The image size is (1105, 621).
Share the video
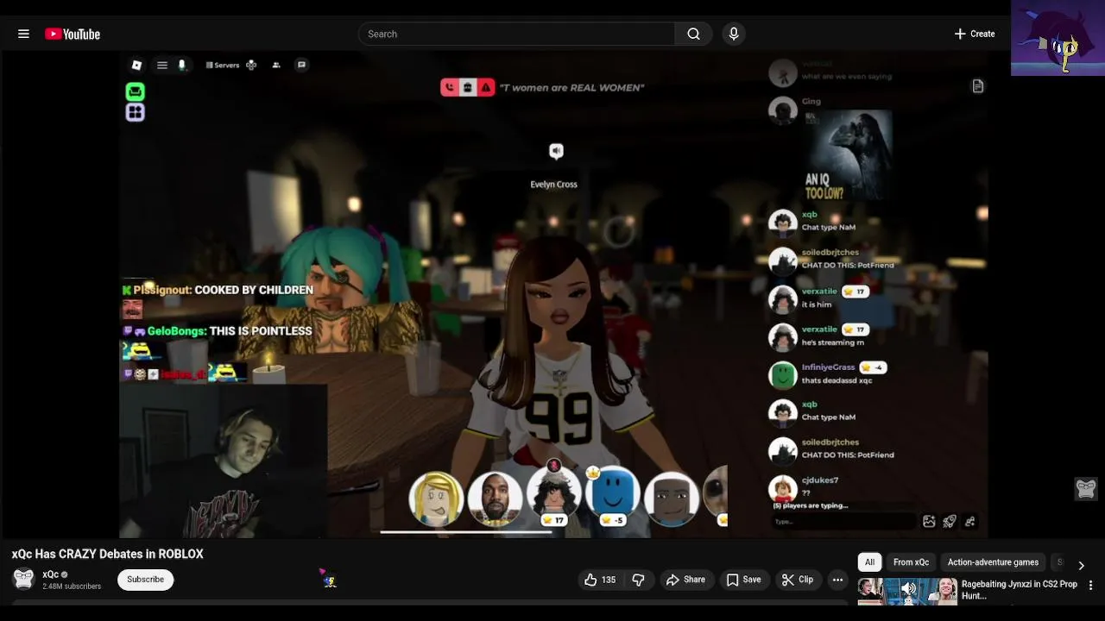(x=685, y=580)
